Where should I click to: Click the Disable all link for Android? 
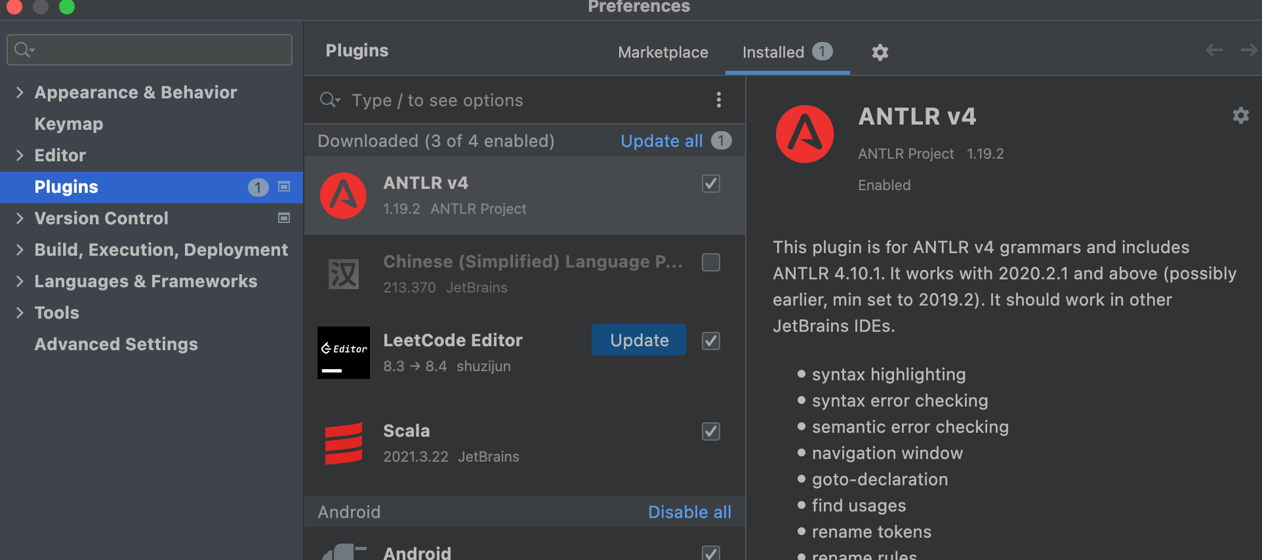click(x=689, y=512)
